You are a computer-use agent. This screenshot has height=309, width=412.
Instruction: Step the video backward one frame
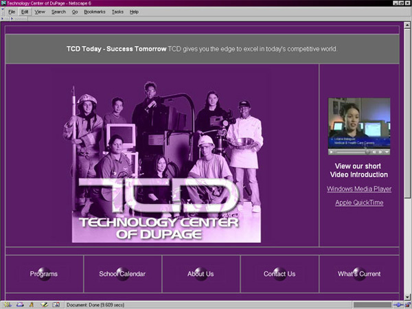click(374, 152)
